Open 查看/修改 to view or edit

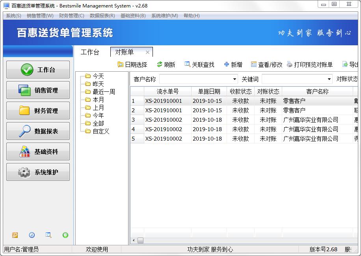pyautogui.click(x=254, y=65)
